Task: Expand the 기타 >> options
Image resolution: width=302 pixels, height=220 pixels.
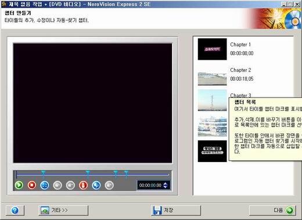Action: (63, 210)
